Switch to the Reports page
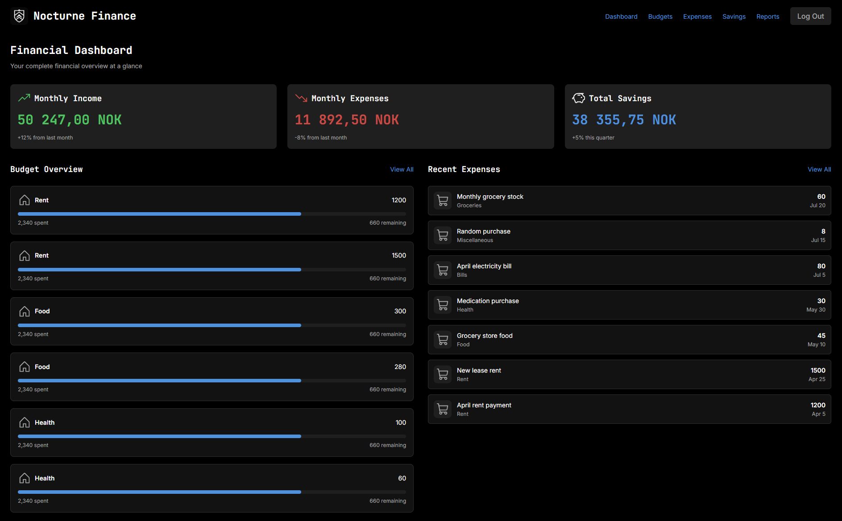The image size is (842, 521). click(x=767, y=16)
